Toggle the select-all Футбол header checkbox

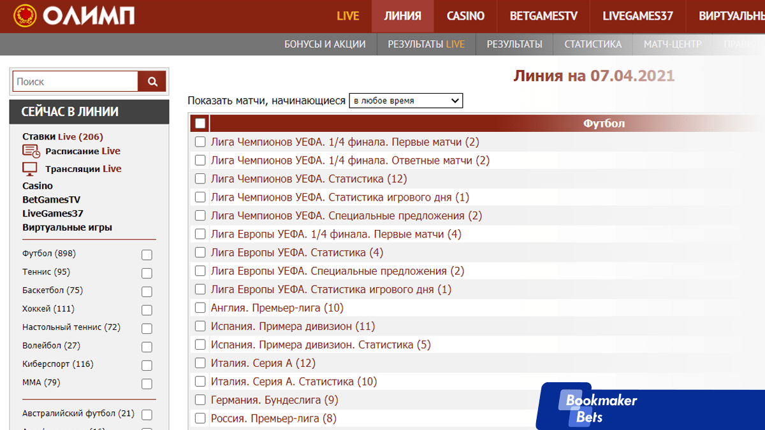200,124
